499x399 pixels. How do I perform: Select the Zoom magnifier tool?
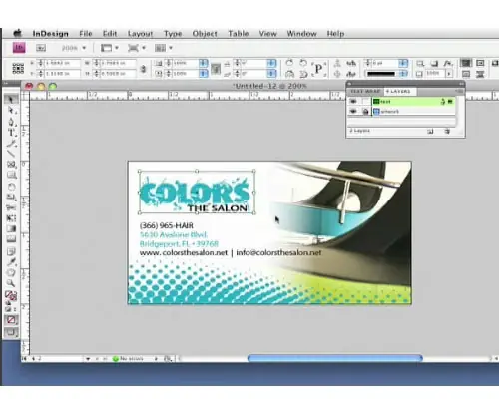11,283
